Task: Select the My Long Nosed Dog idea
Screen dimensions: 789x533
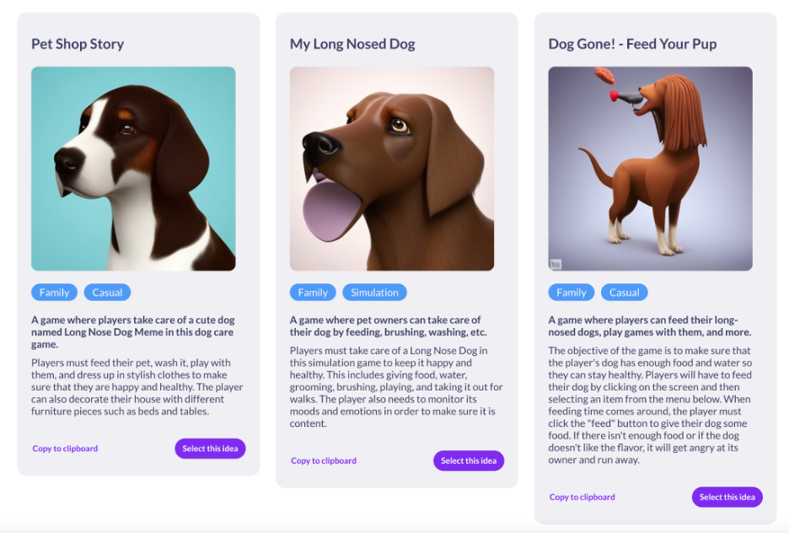Action: 469,460
